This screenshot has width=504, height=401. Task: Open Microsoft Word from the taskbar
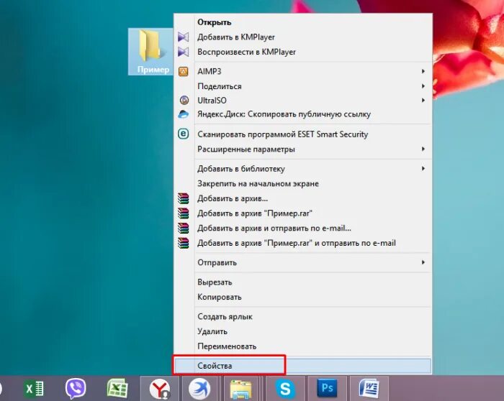click(x=369, y=389)
